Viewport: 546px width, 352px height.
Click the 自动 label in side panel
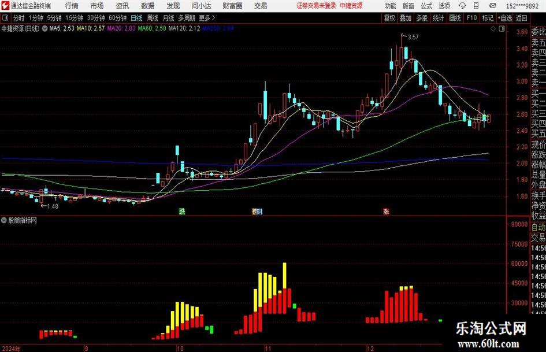538,227
